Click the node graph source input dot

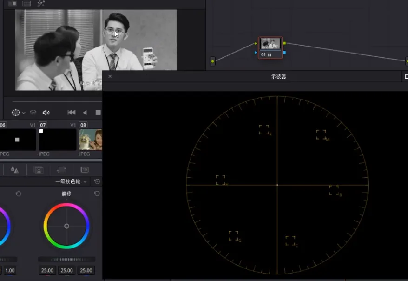pyautogui.click(x=212, y=61)
